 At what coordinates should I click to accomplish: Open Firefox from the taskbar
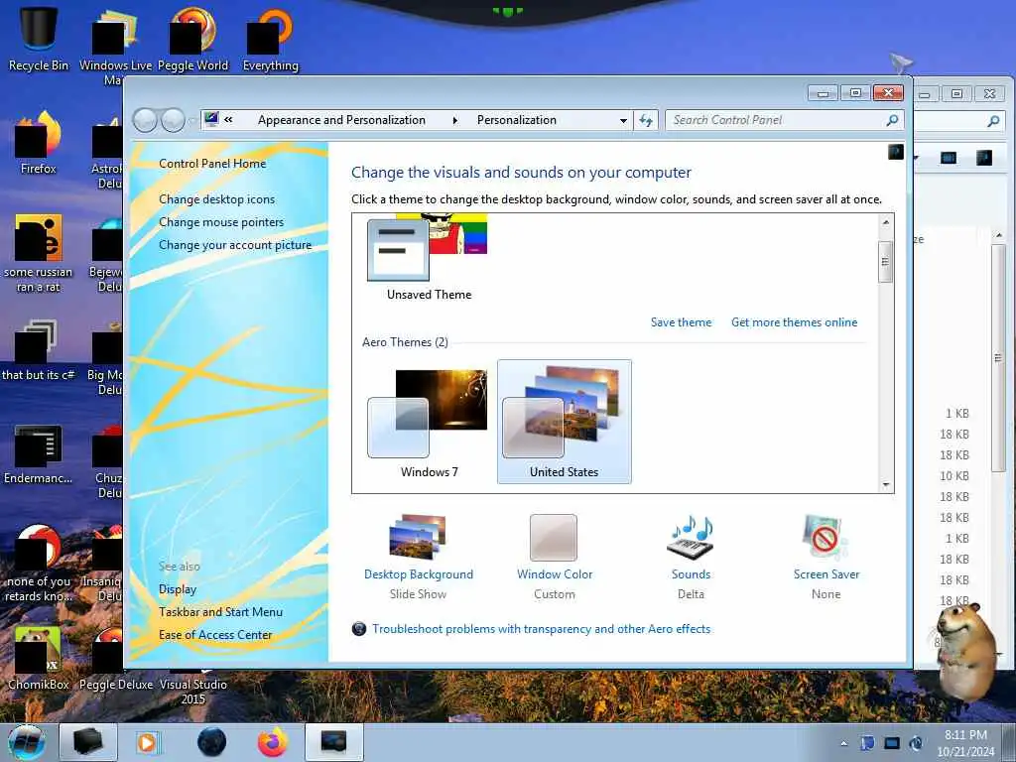tap(273, 742)
